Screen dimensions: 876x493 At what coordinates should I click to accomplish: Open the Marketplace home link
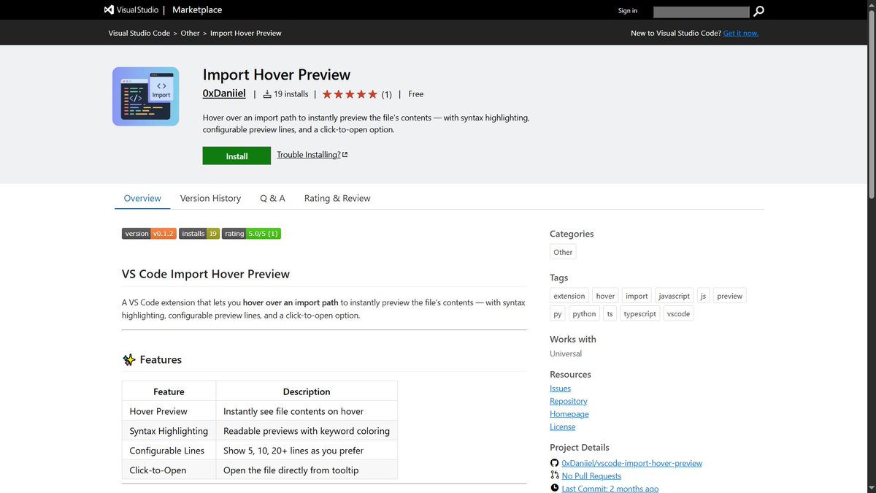click(x=197, y=10)
